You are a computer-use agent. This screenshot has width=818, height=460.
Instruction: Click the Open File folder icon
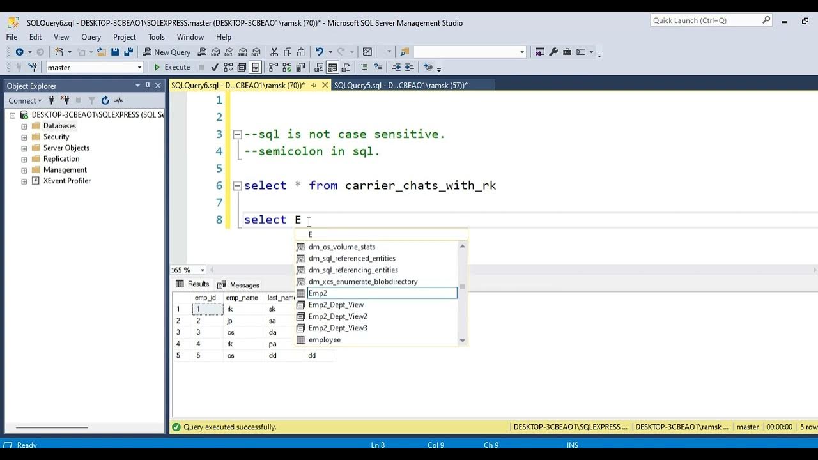(x=102, y=52)
